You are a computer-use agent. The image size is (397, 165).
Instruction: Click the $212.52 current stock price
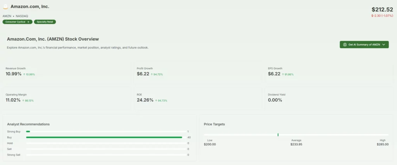point(382,9)
